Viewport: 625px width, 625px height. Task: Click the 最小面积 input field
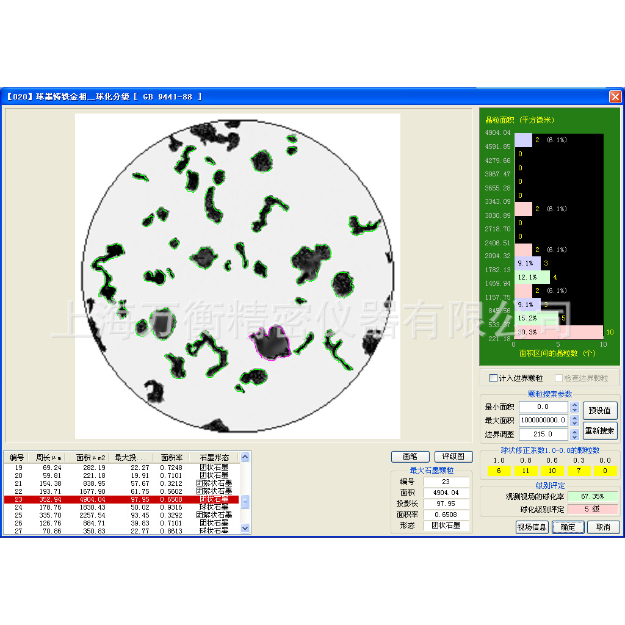click(x=543, y=407)
